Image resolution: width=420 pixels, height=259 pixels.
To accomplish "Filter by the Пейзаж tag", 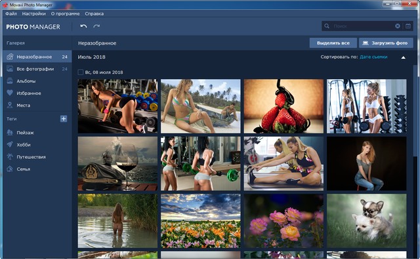I will (x=37, y=132).
